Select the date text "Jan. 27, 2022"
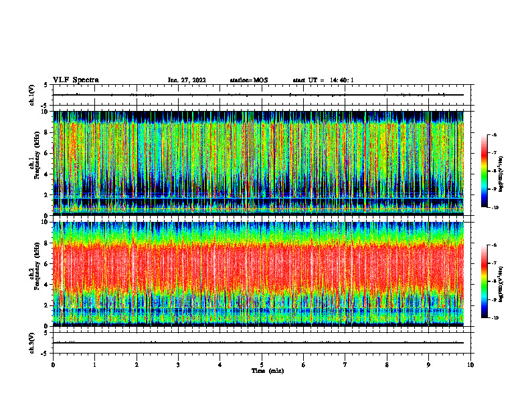 pyautogui.click(x=187, y=80)
